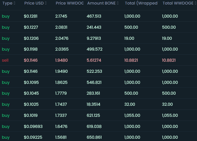Select the 2.0476 price value

(62, 38)
